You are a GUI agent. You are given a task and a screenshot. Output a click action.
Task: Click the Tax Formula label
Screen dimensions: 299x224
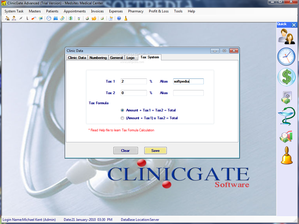[x=99, y=103]
